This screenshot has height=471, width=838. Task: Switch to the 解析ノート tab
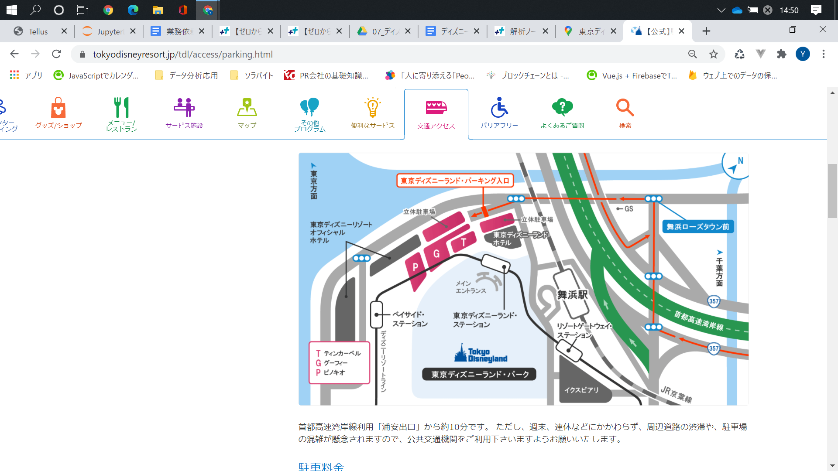pyautogui.click(x=522, y=31)
